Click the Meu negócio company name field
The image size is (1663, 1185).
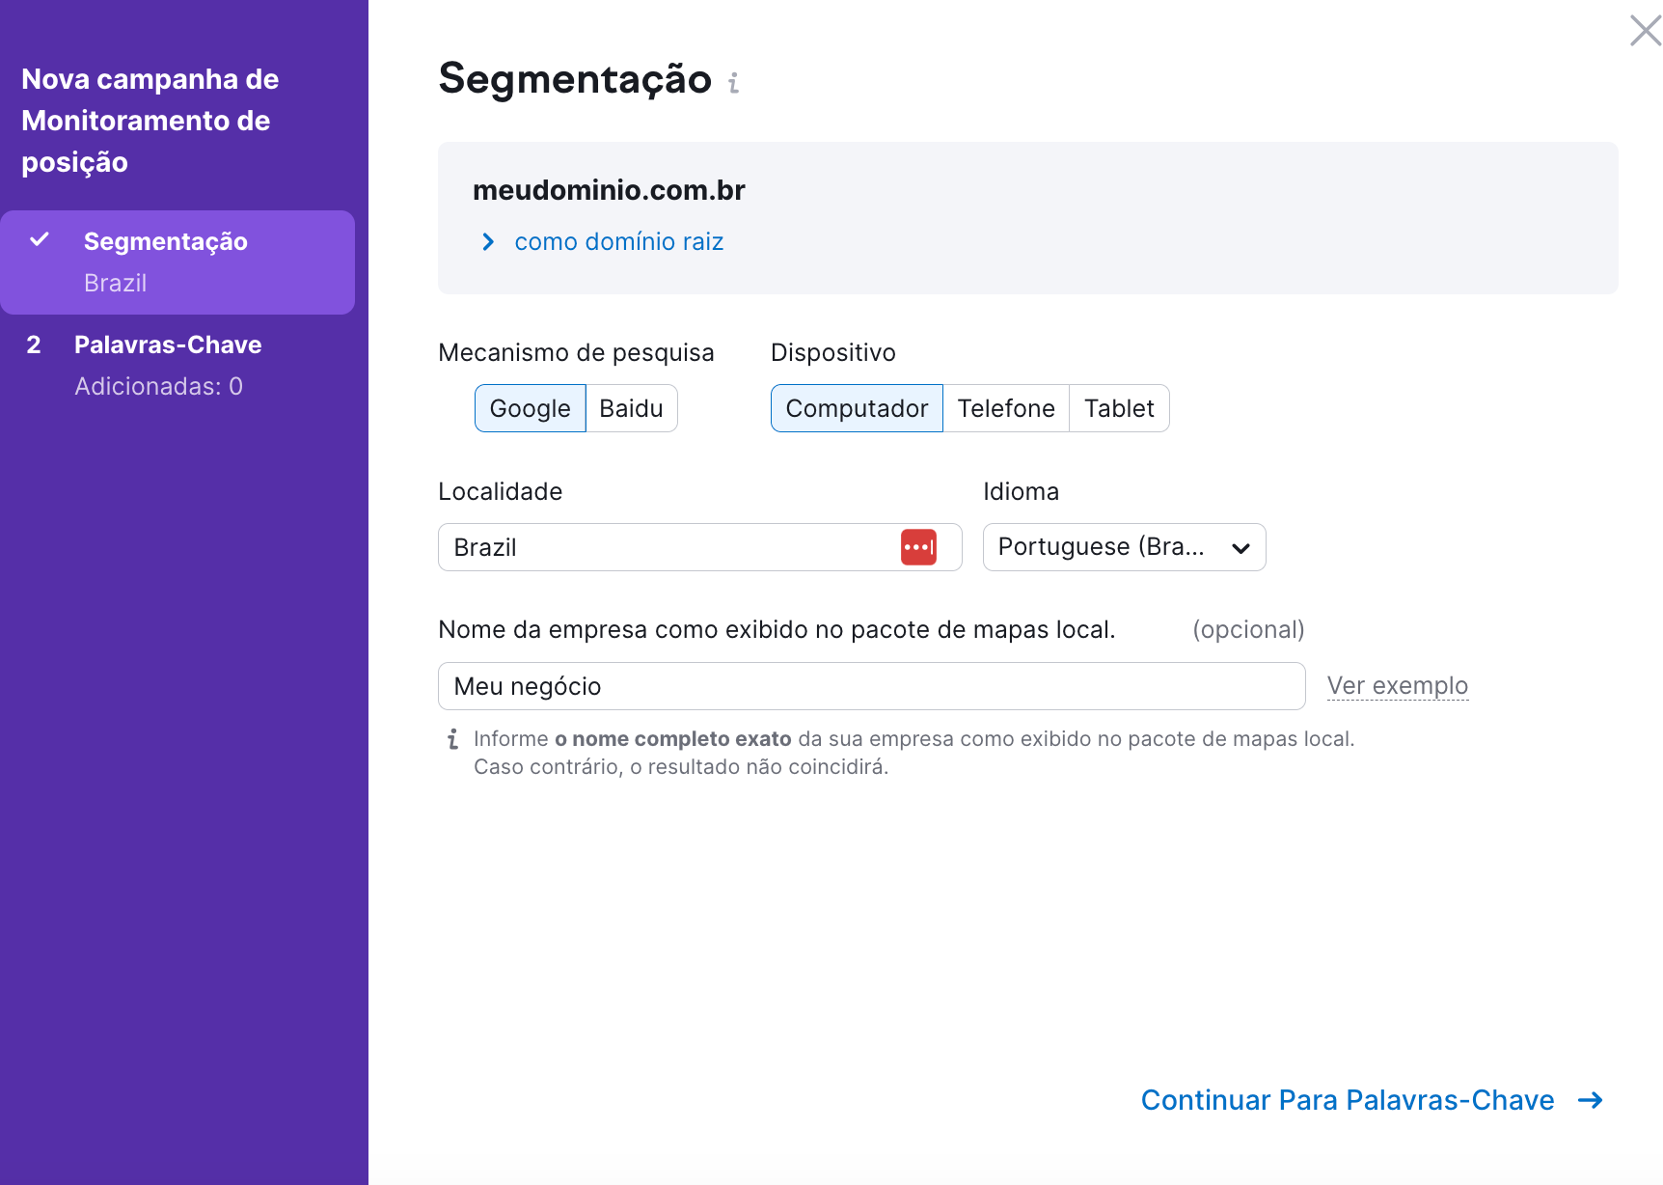pos(868,685)
